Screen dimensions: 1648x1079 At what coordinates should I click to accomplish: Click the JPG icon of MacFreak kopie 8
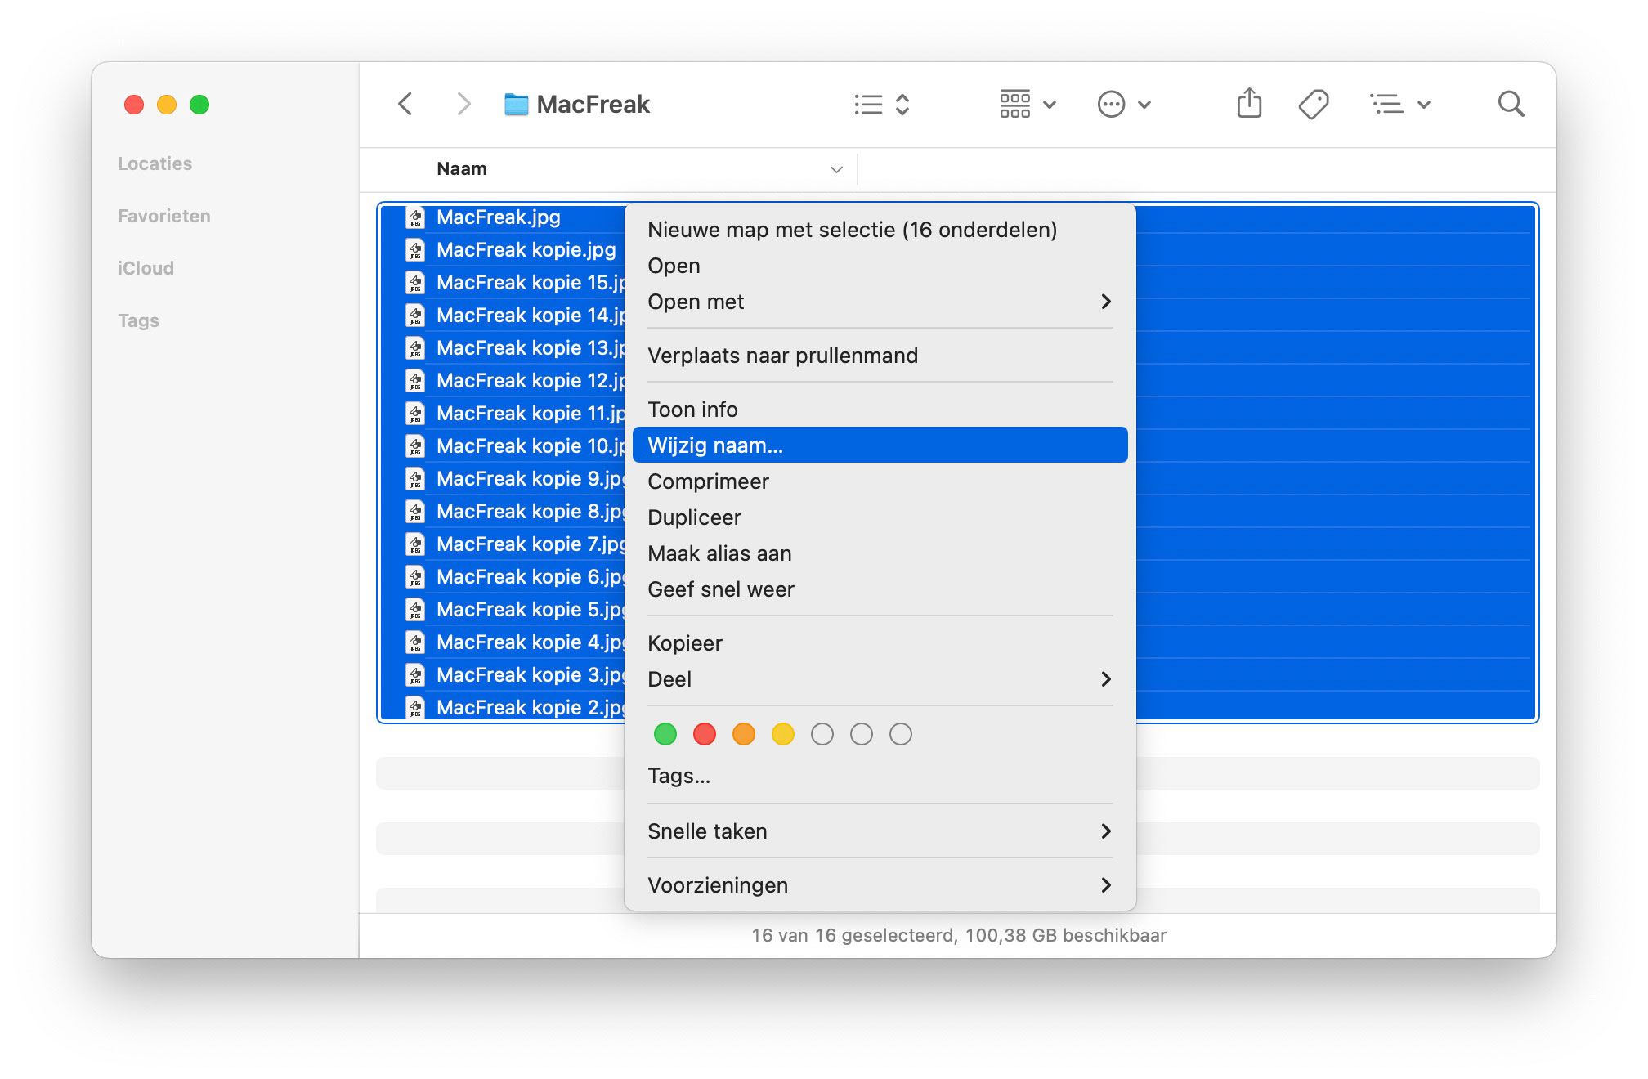coord(416,511)
